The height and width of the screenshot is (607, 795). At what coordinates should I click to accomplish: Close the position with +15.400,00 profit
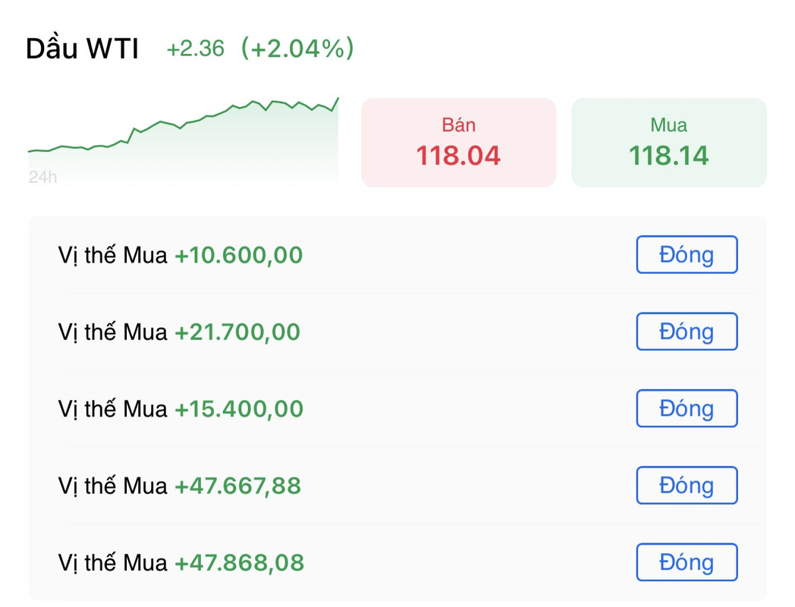pos(687,409)
